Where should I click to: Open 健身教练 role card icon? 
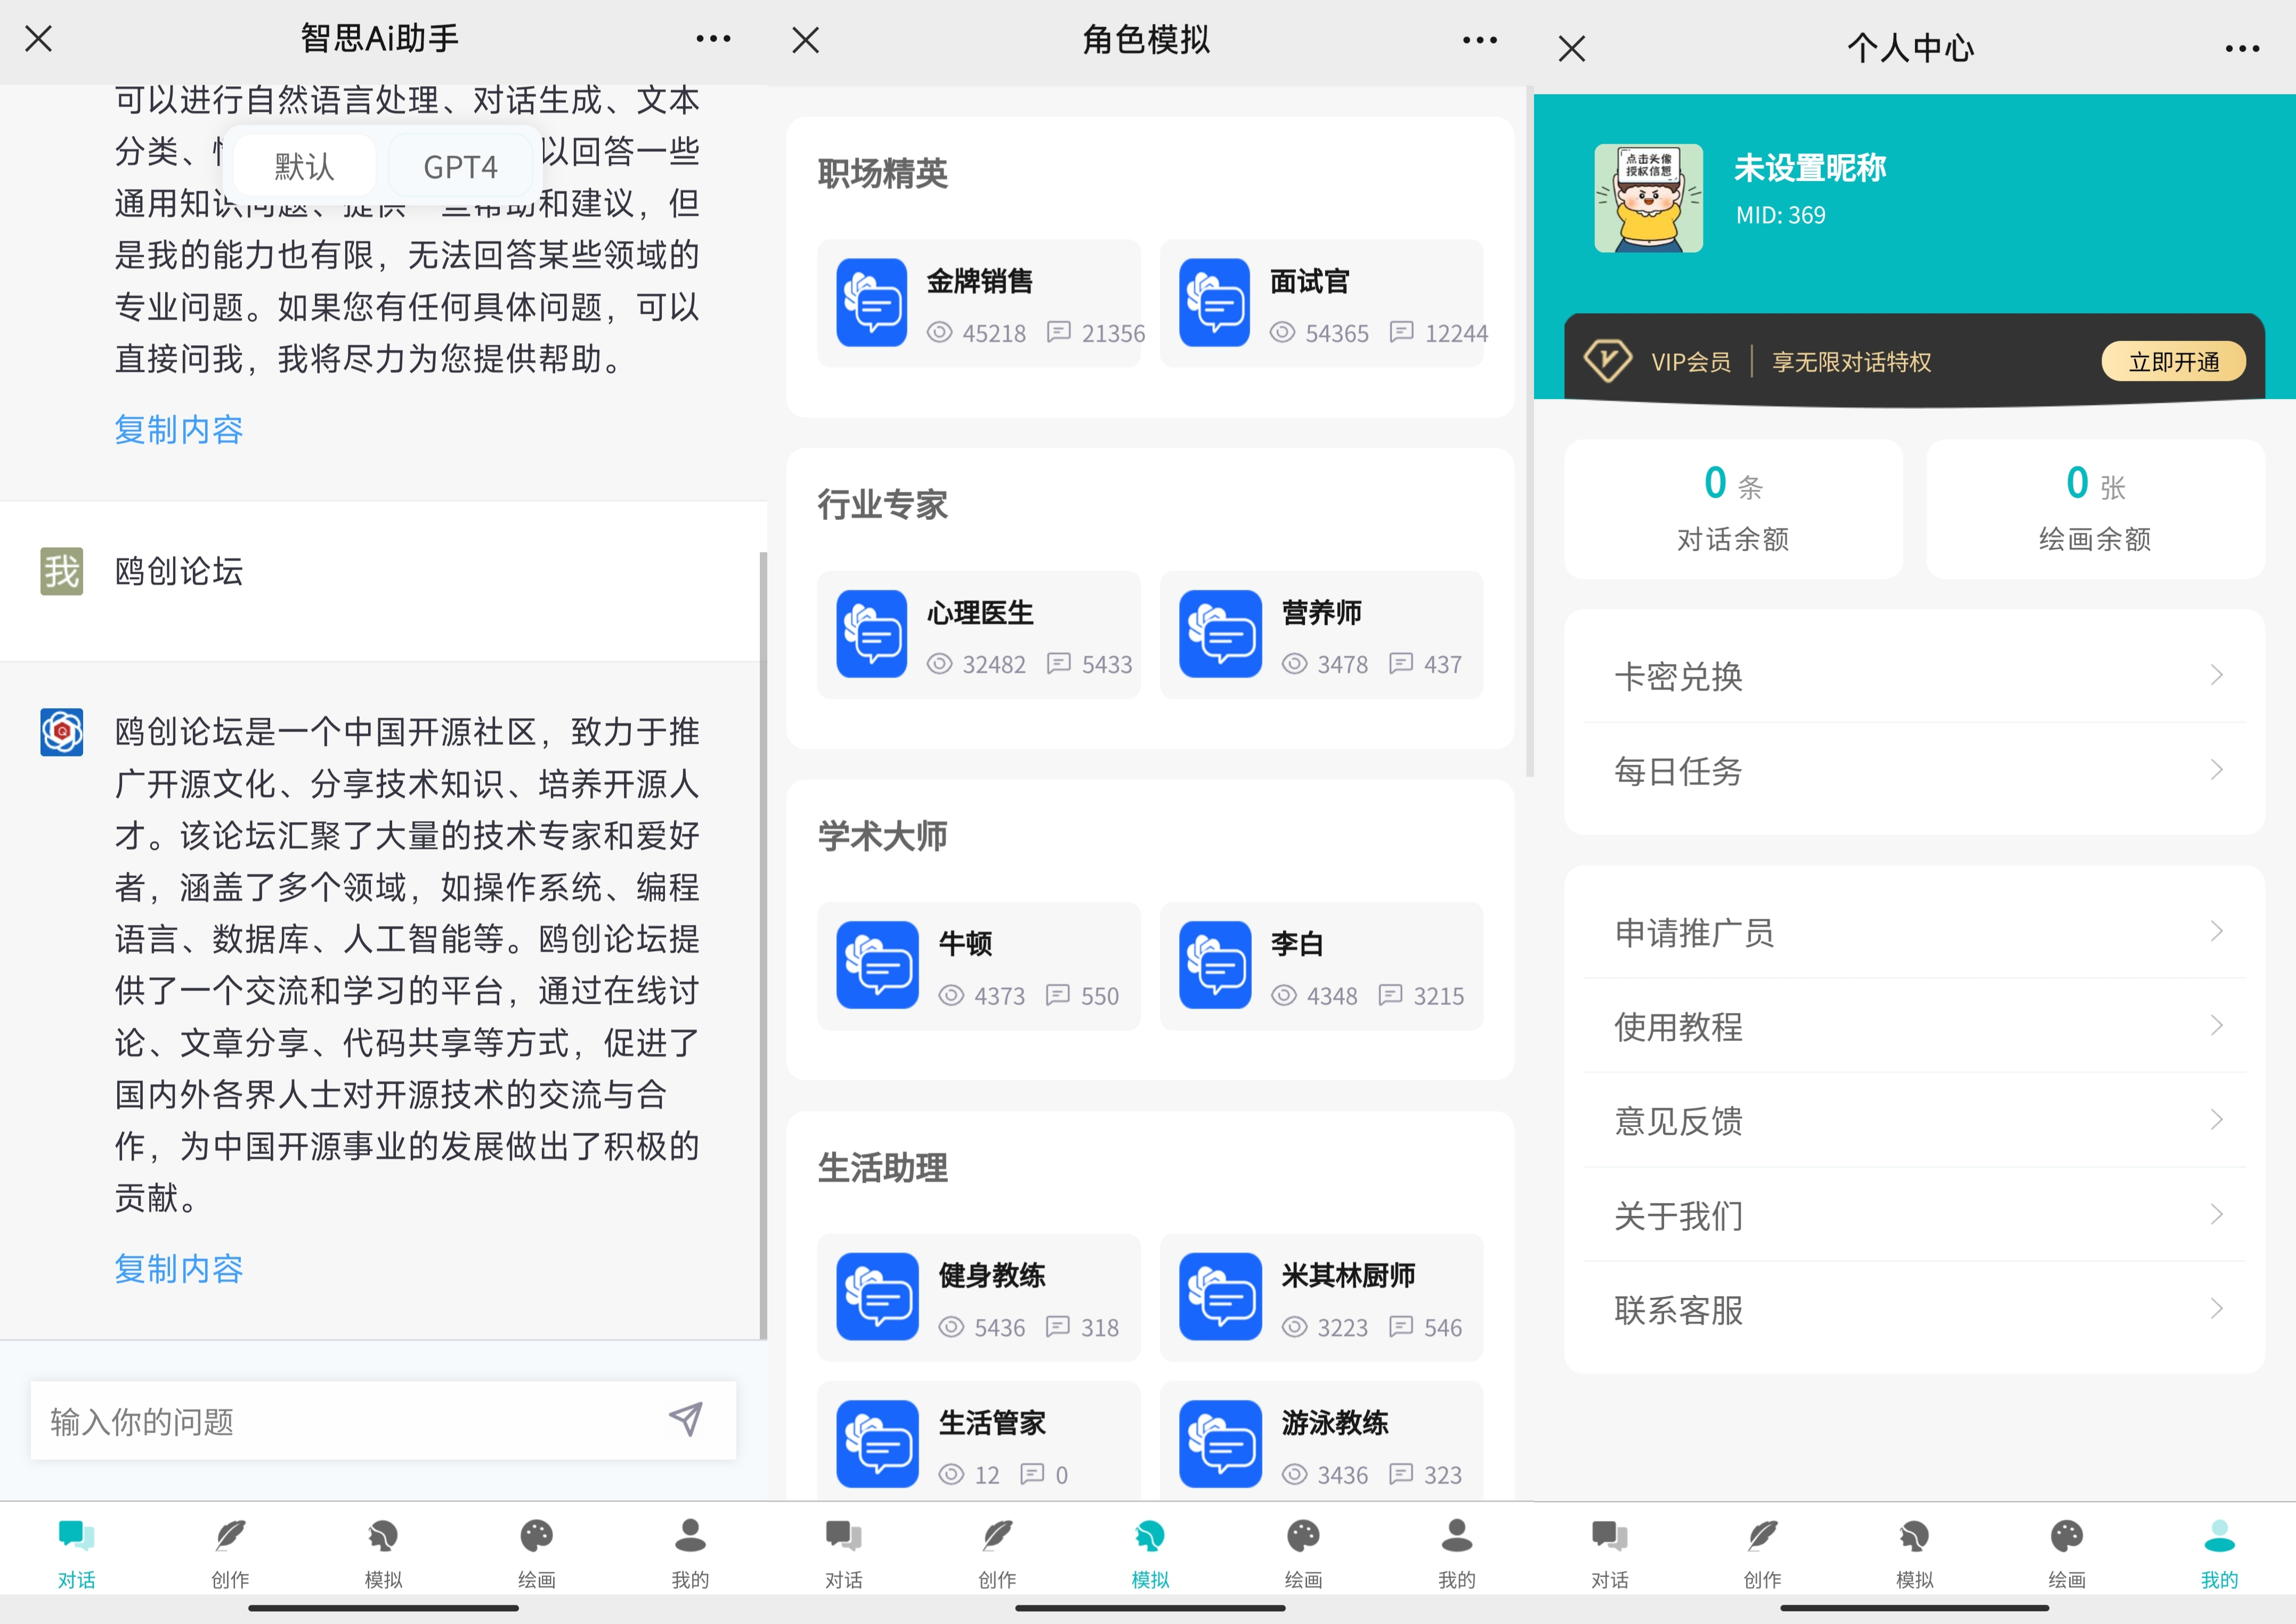tap(877, 1297)
